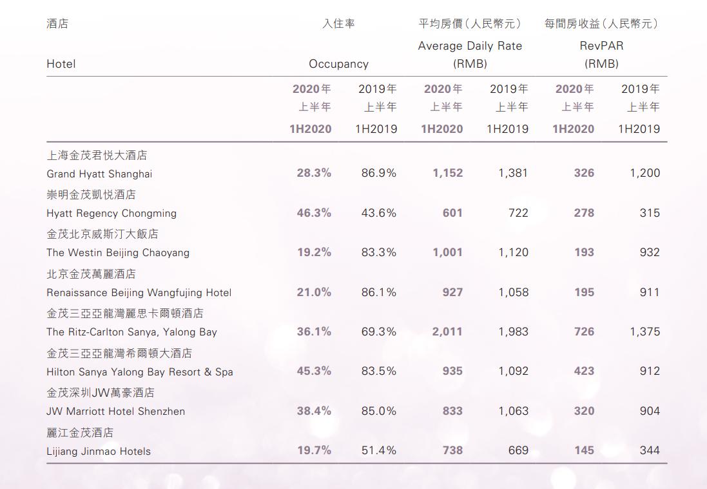Click Grand Hyatt Shanghai occupancy value 28.3%

(314, 173)
